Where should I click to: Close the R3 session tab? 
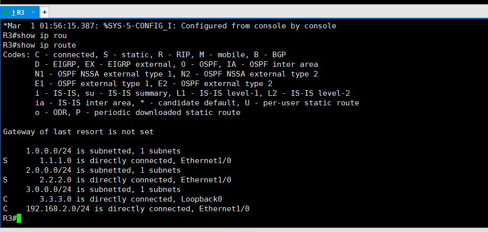[x=33, y=12]
